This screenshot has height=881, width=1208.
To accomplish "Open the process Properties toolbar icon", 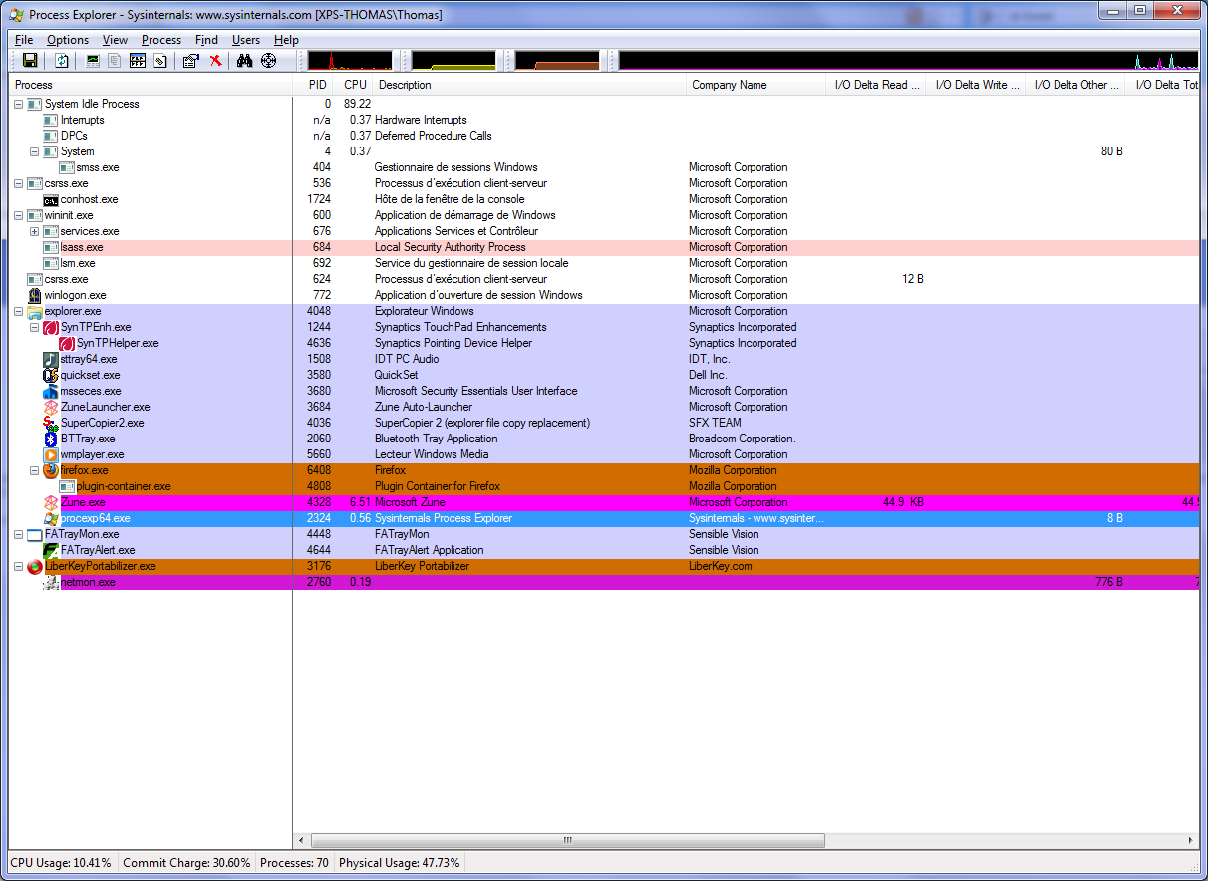I will [x=191, y=61].
